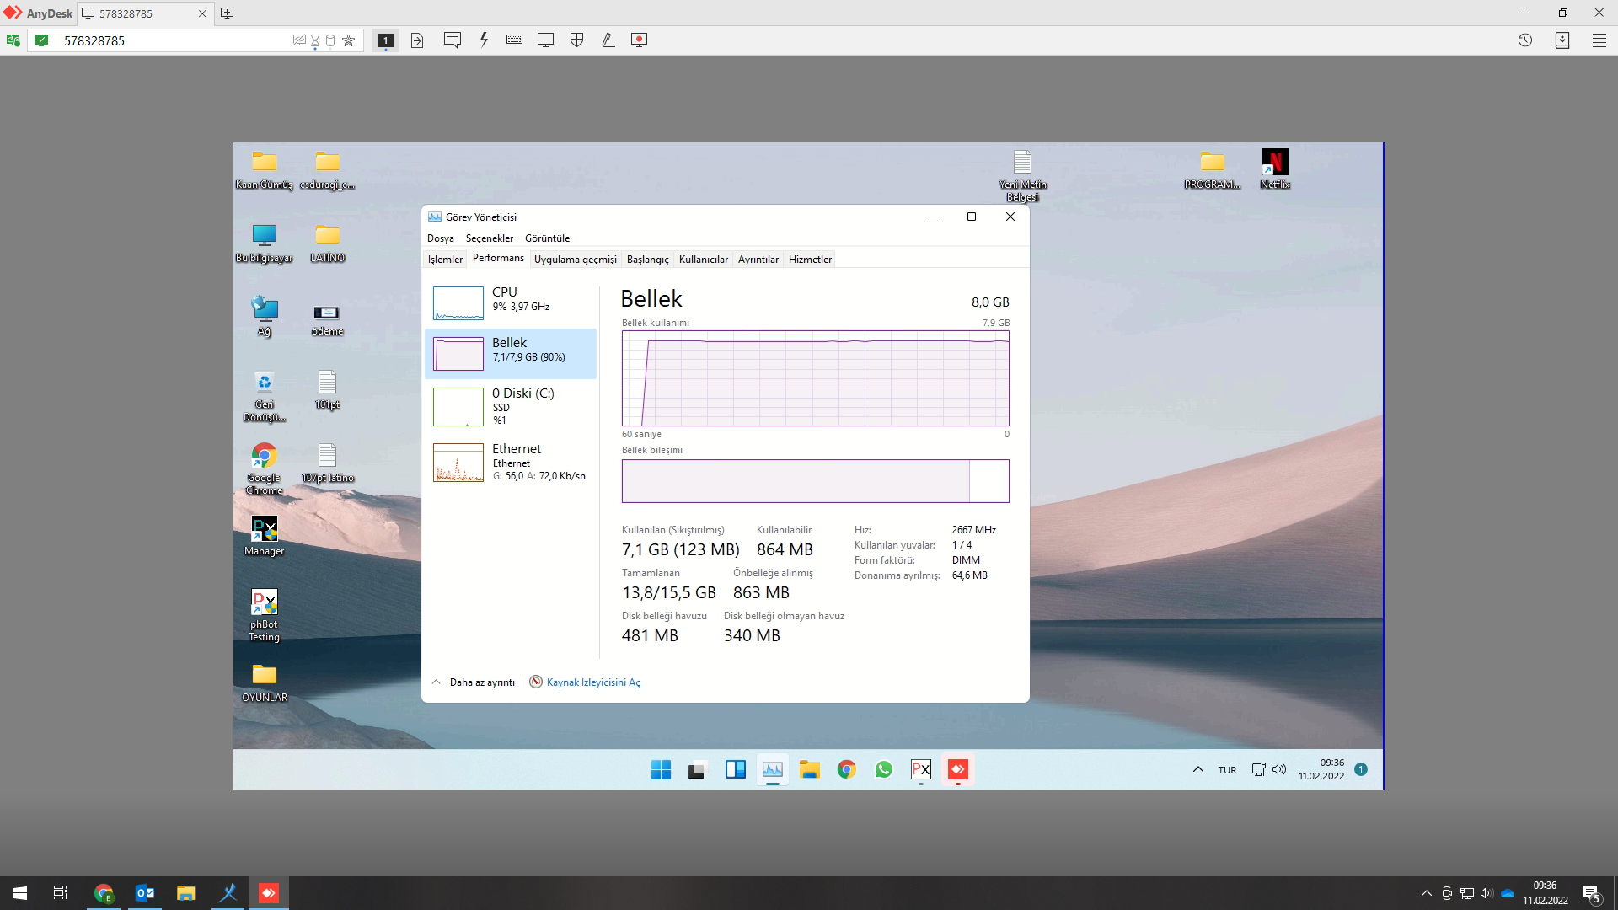Select the Geri Dönüşüm desktop icon
Viewport: 1618px width, 910px height.
pyautogui.click(x=264, y=396)
